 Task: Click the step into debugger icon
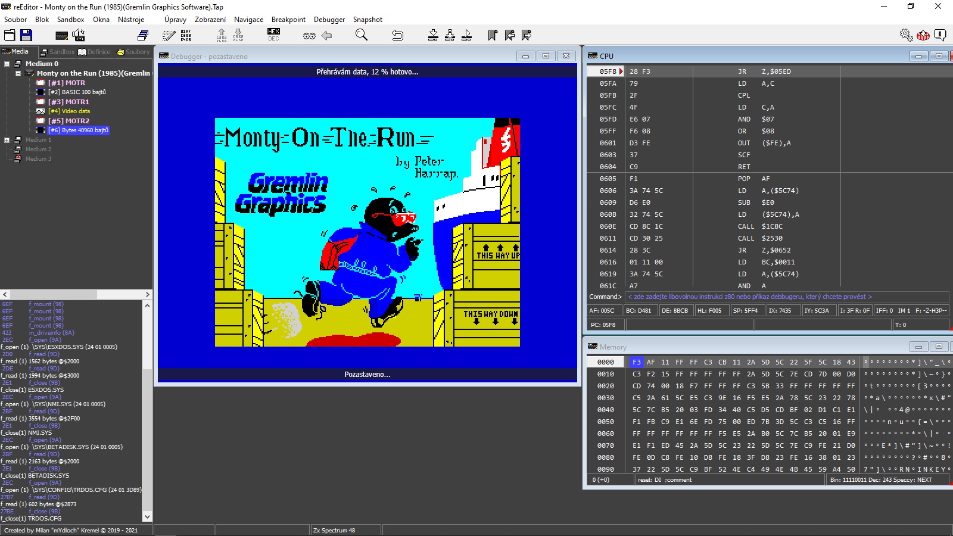coord(433,35)
